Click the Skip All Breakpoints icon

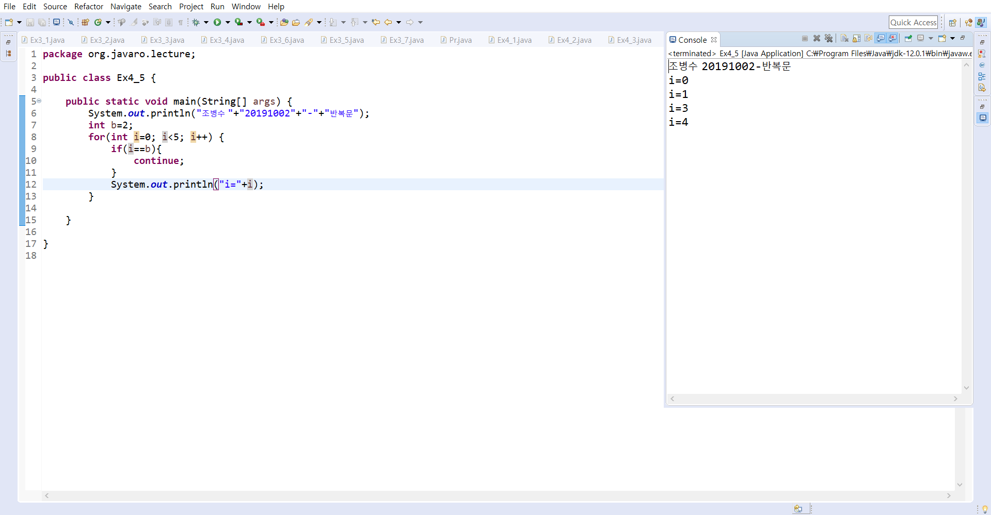pos(71,22)
